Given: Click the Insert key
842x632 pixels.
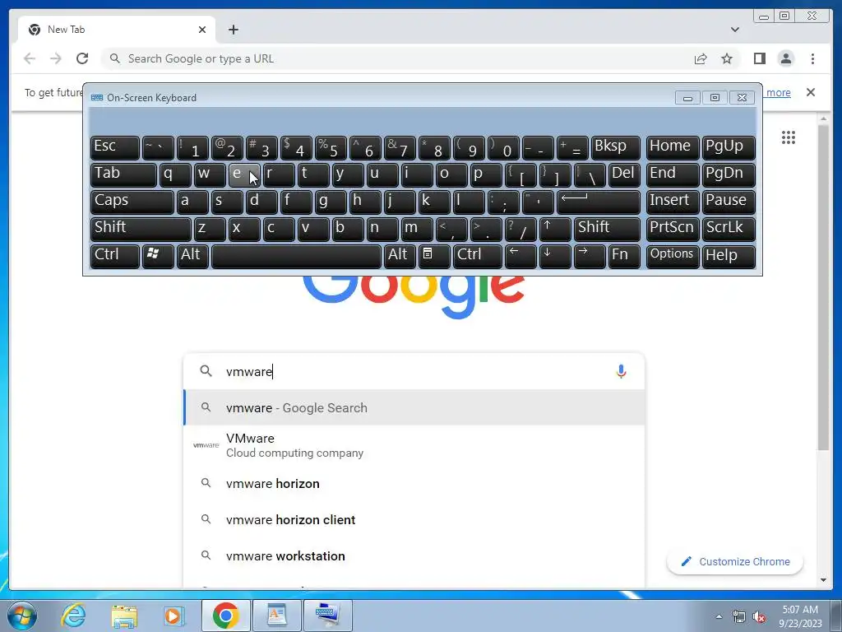Looking at the screenshot, I should click(x=673, y=202).
